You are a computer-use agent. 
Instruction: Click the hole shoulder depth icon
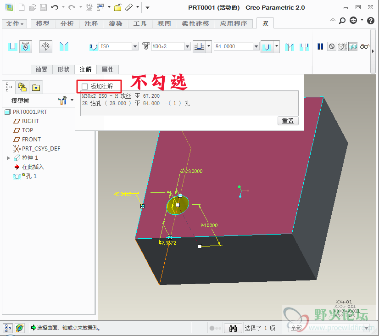click(x=268, y=46)
